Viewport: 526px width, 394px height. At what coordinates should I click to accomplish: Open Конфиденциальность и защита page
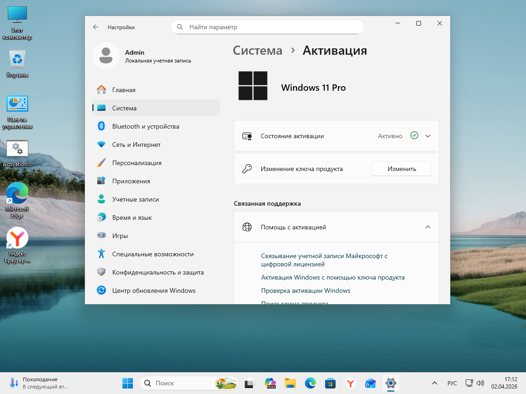(158, 272)
